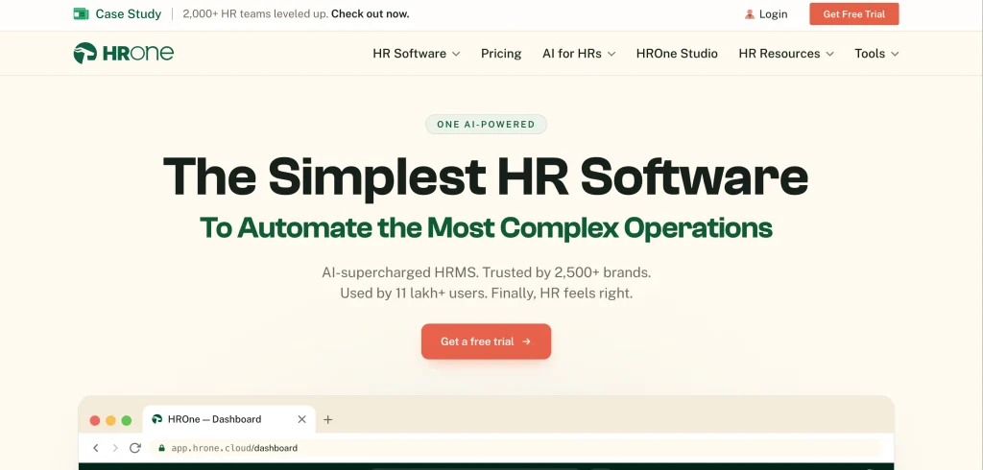The image size is (983, 470).
Task: Click the forward arrow in mockup browser
Action: coord(115,448)
